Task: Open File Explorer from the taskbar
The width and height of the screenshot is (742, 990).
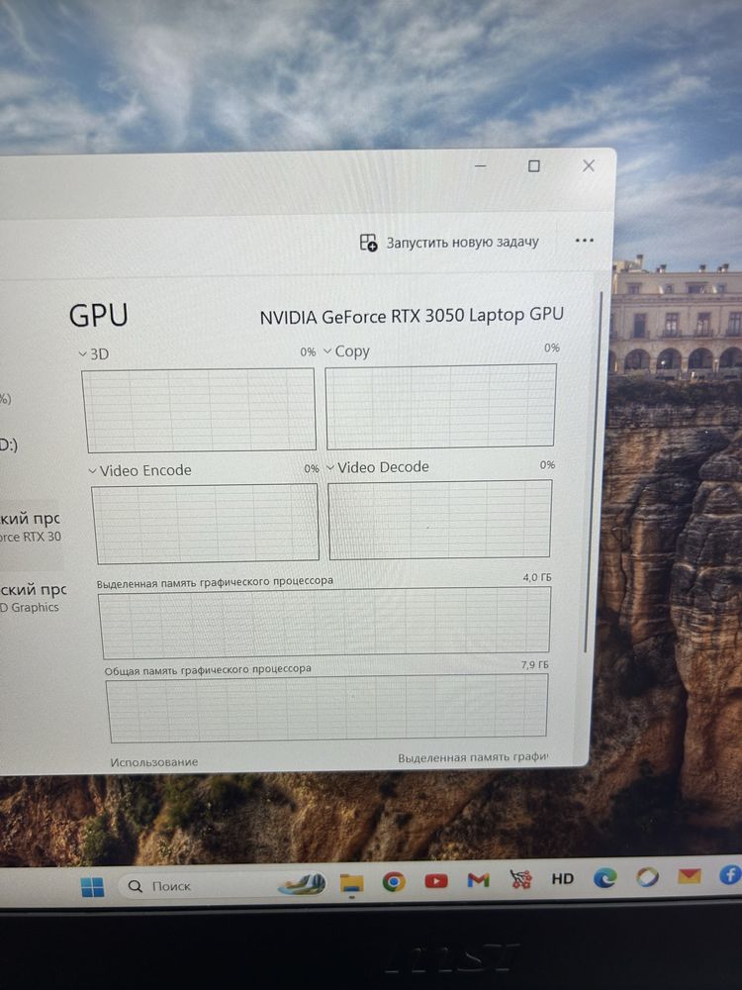Action: point(351,883)
